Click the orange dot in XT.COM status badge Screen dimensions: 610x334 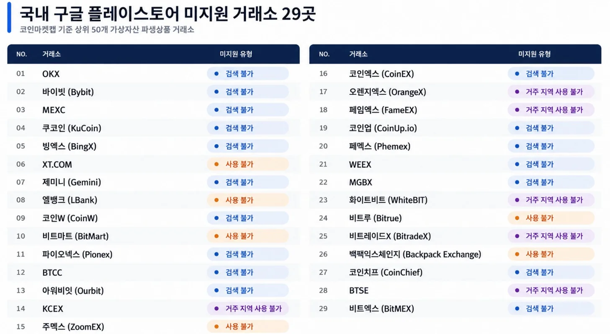click(216, 164)
